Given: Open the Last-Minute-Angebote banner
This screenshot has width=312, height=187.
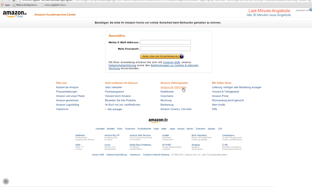Looking at the screenshot, I should (x=269, y=13).
